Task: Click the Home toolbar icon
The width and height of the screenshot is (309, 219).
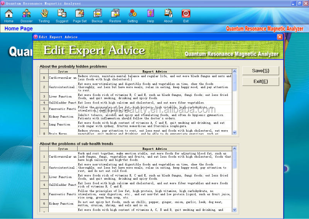Action: click(x=8, y=14)
